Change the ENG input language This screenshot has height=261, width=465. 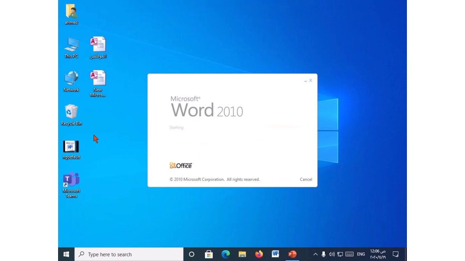[361, 254]
